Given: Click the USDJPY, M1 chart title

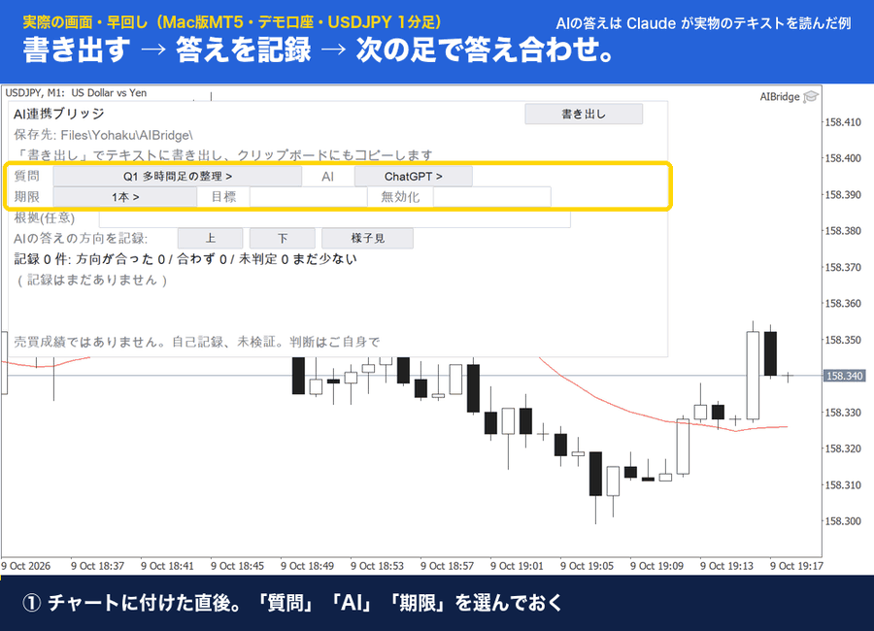Looking at the screenshot, I should [x=76, y=93].
